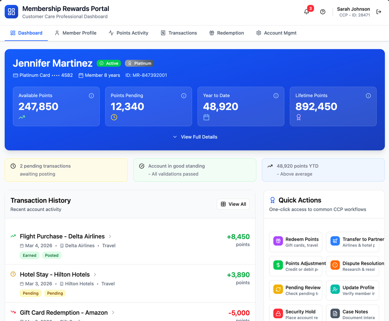The image size is (389, 321).
Task: Click the View All button
Action: 233,204
